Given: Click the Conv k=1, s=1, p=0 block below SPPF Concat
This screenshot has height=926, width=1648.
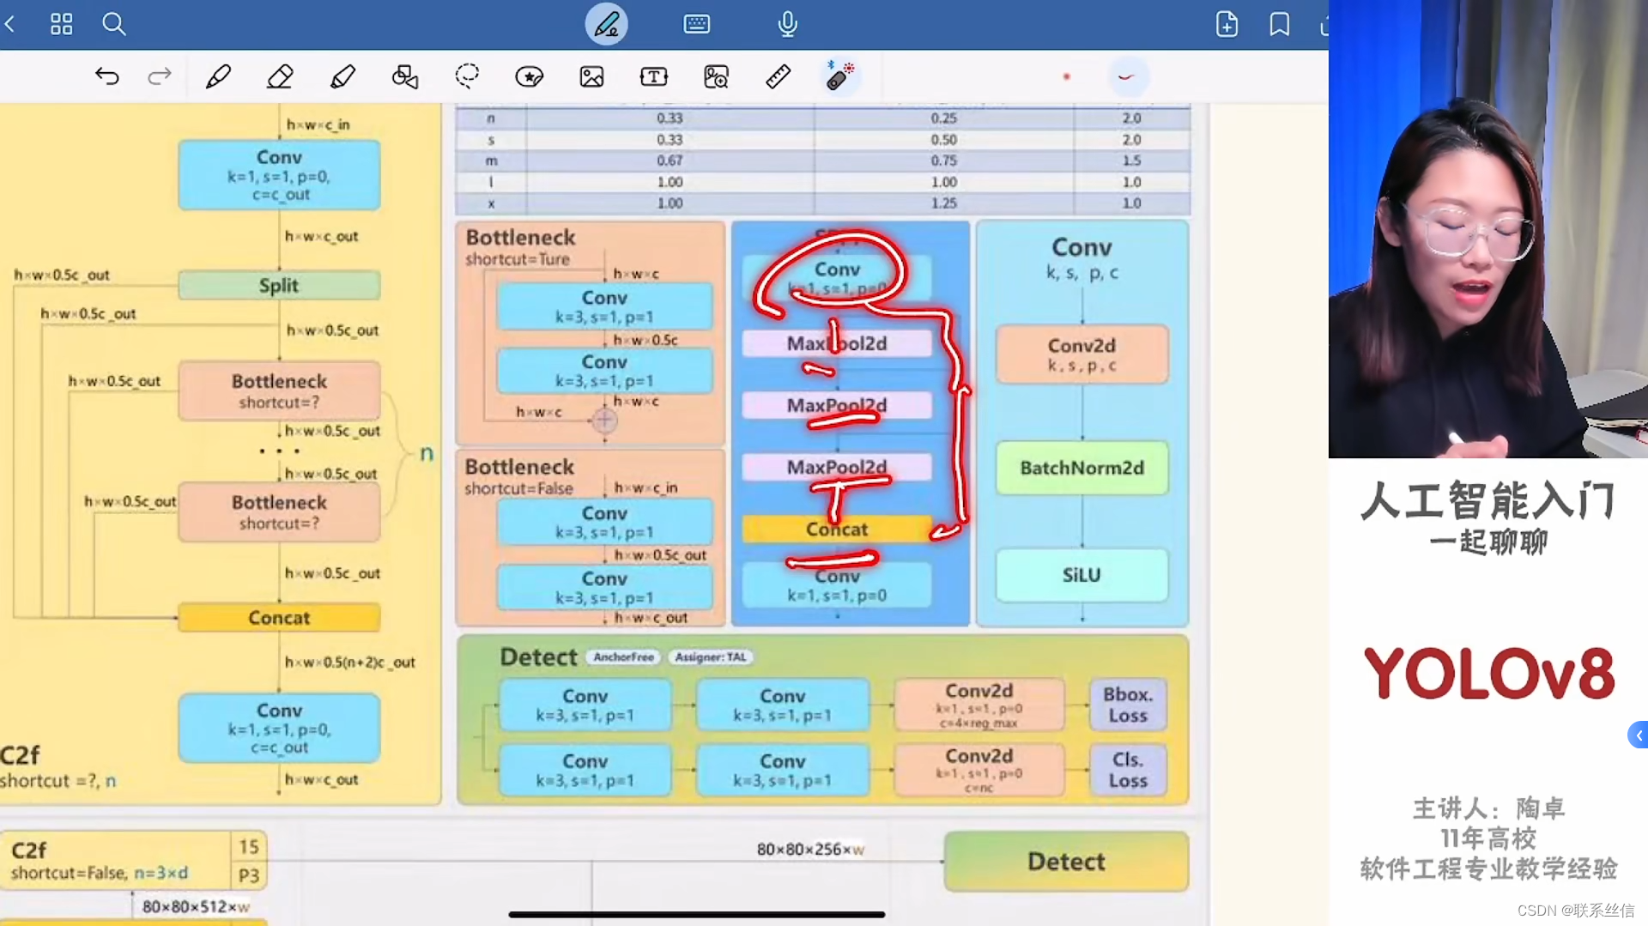Looking at the screenshot, I should [x=837, y=585].
